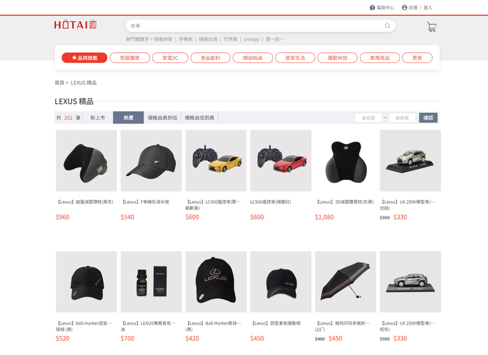Open the red LC500 remote car thumbnail

pos(281,161)
